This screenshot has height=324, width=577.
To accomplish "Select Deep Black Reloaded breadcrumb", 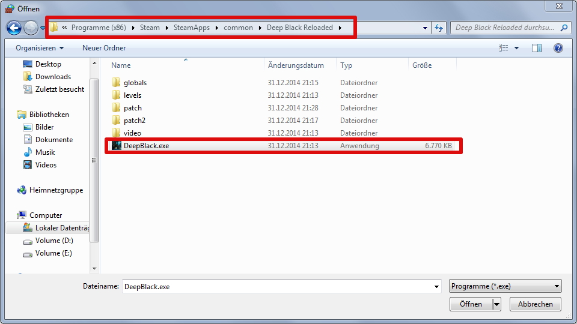I will [x=299, y=28].
